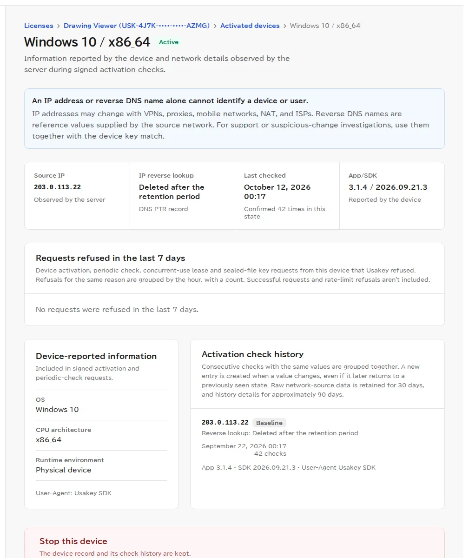Click the 'Stop this device' heading
The image size is (469, 558).
(73, 541)
